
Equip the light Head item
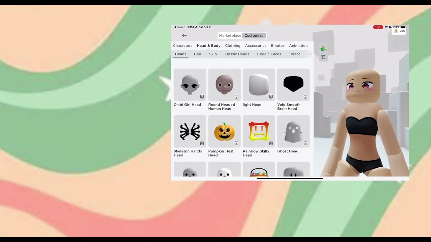[259, 84]
